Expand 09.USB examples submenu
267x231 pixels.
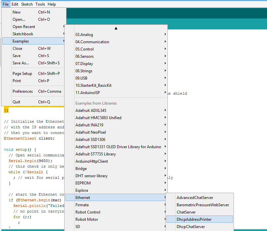(x=116, y=78)
